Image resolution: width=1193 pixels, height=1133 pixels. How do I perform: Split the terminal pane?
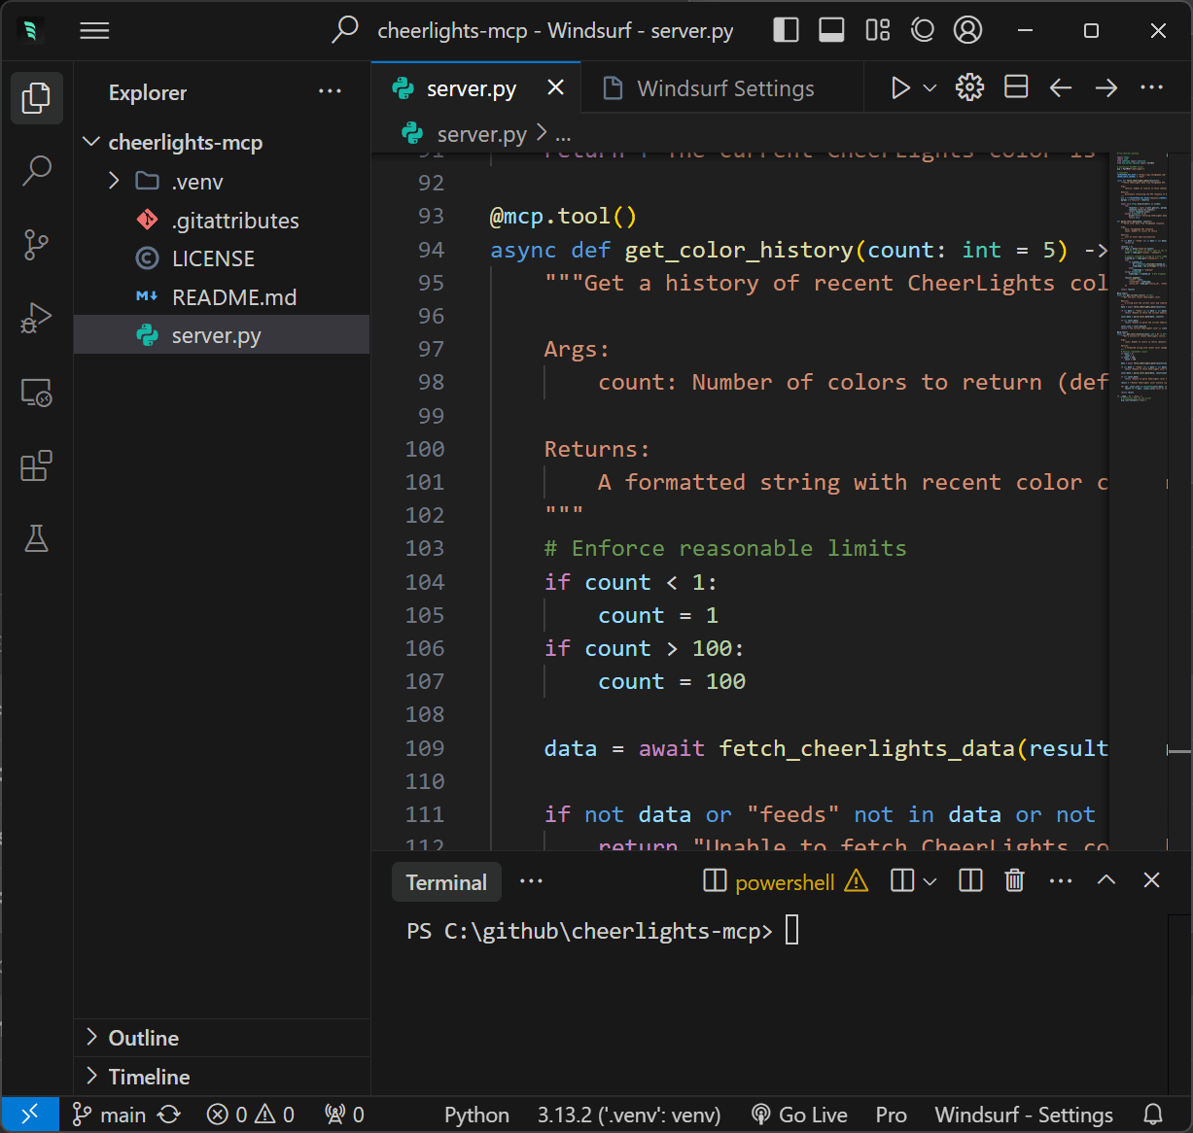click(x=970, y=880)
